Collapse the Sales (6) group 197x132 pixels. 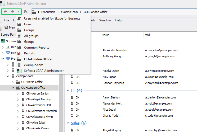[x=68, y=123]
